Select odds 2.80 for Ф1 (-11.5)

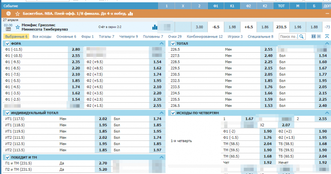click(x=76, y=49)
